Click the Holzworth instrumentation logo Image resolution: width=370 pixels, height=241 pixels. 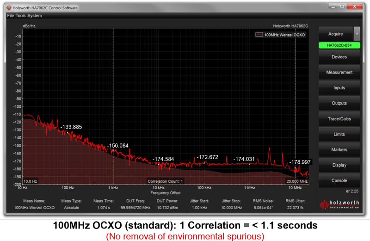(x=339, y=204)
